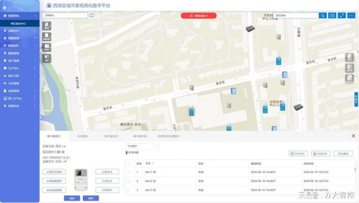Expand the 统计分析 sidebar chevron

pos(35,75)
